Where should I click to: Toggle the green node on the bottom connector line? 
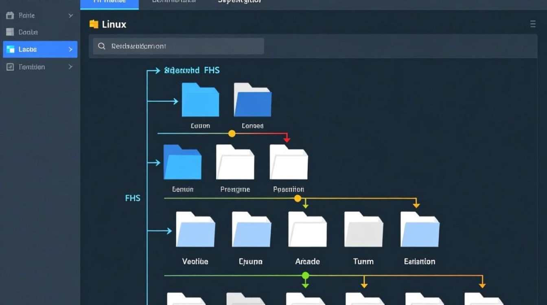[306, 276]
